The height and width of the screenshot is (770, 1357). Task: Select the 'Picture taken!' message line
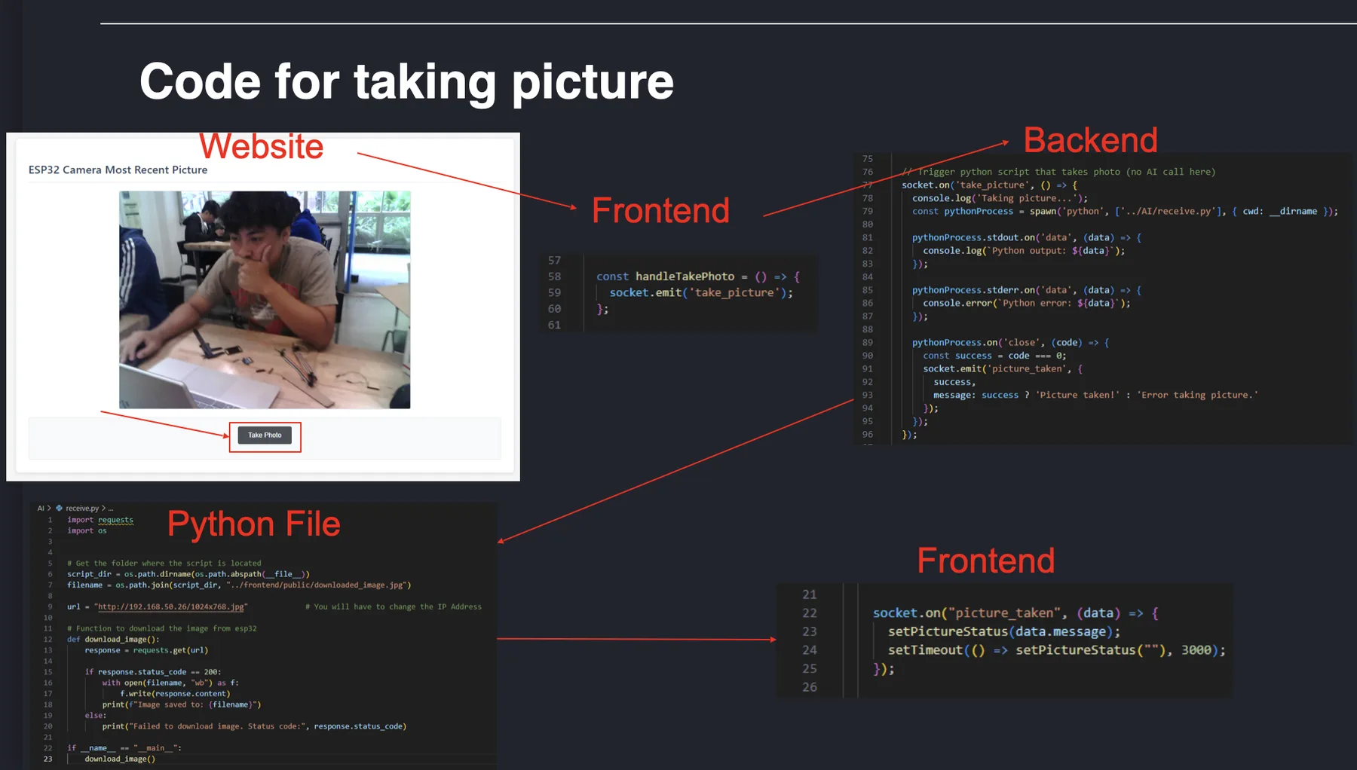click(x=1096, y=395)
